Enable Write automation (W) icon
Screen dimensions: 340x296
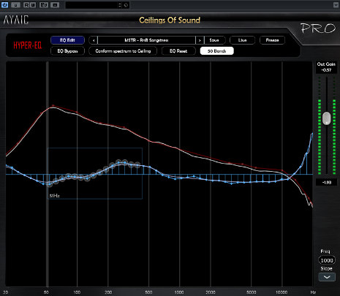point(33,4)
